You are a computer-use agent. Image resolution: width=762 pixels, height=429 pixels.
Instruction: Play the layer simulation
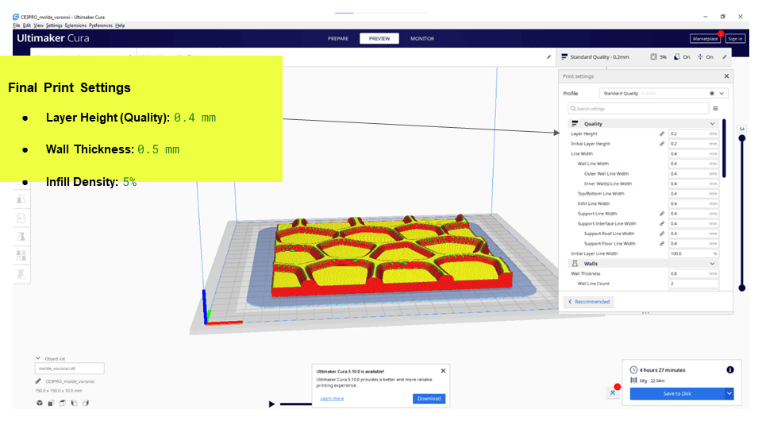pos(271,404)
